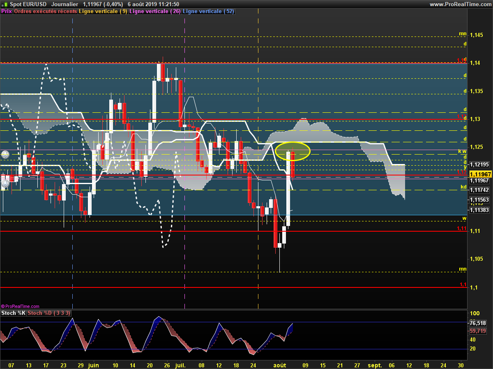Open the Stoch %K indicator settings label
Viewport: 493px width, 369px height.
[13, 313]
